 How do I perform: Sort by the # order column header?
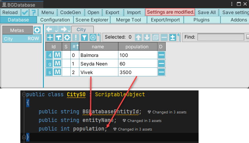pyautogui.click(x=75, y=46)
